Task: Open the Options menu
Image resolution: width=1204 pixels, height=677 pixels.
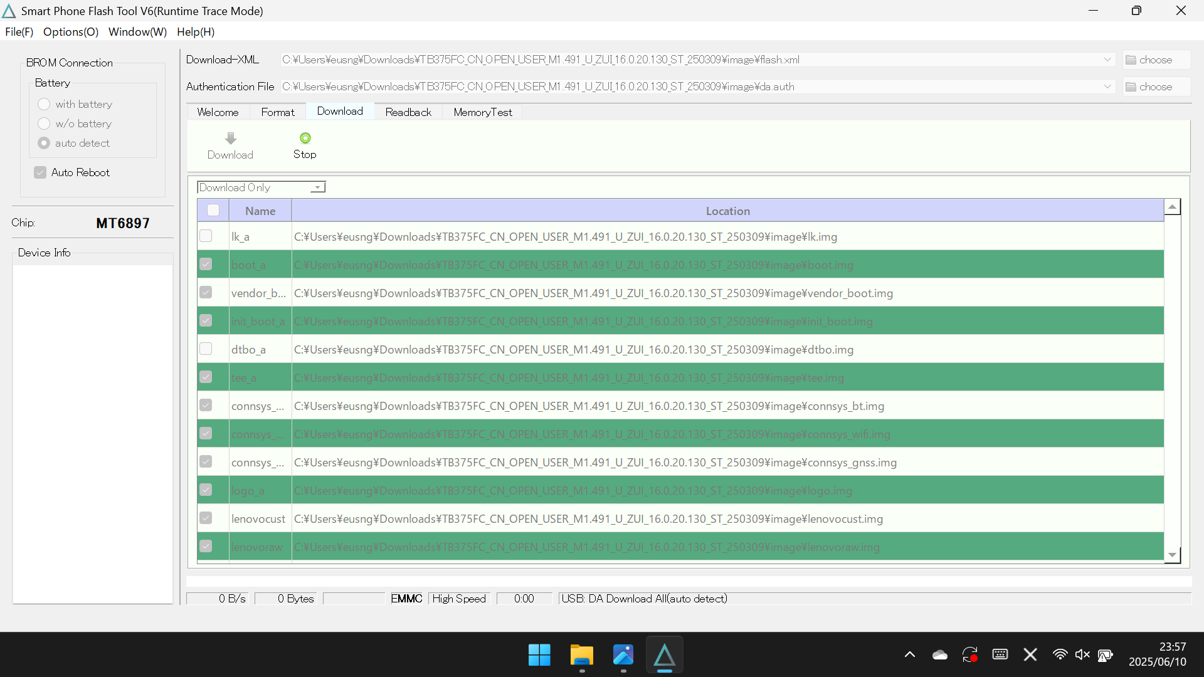Action: pyautogui.click(x=70, y=32)
